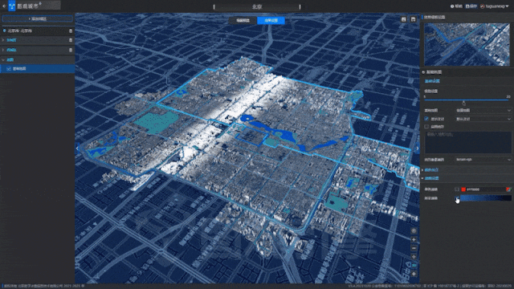Enable the unchecked checkbox above the text area

[x=426, y=127]
